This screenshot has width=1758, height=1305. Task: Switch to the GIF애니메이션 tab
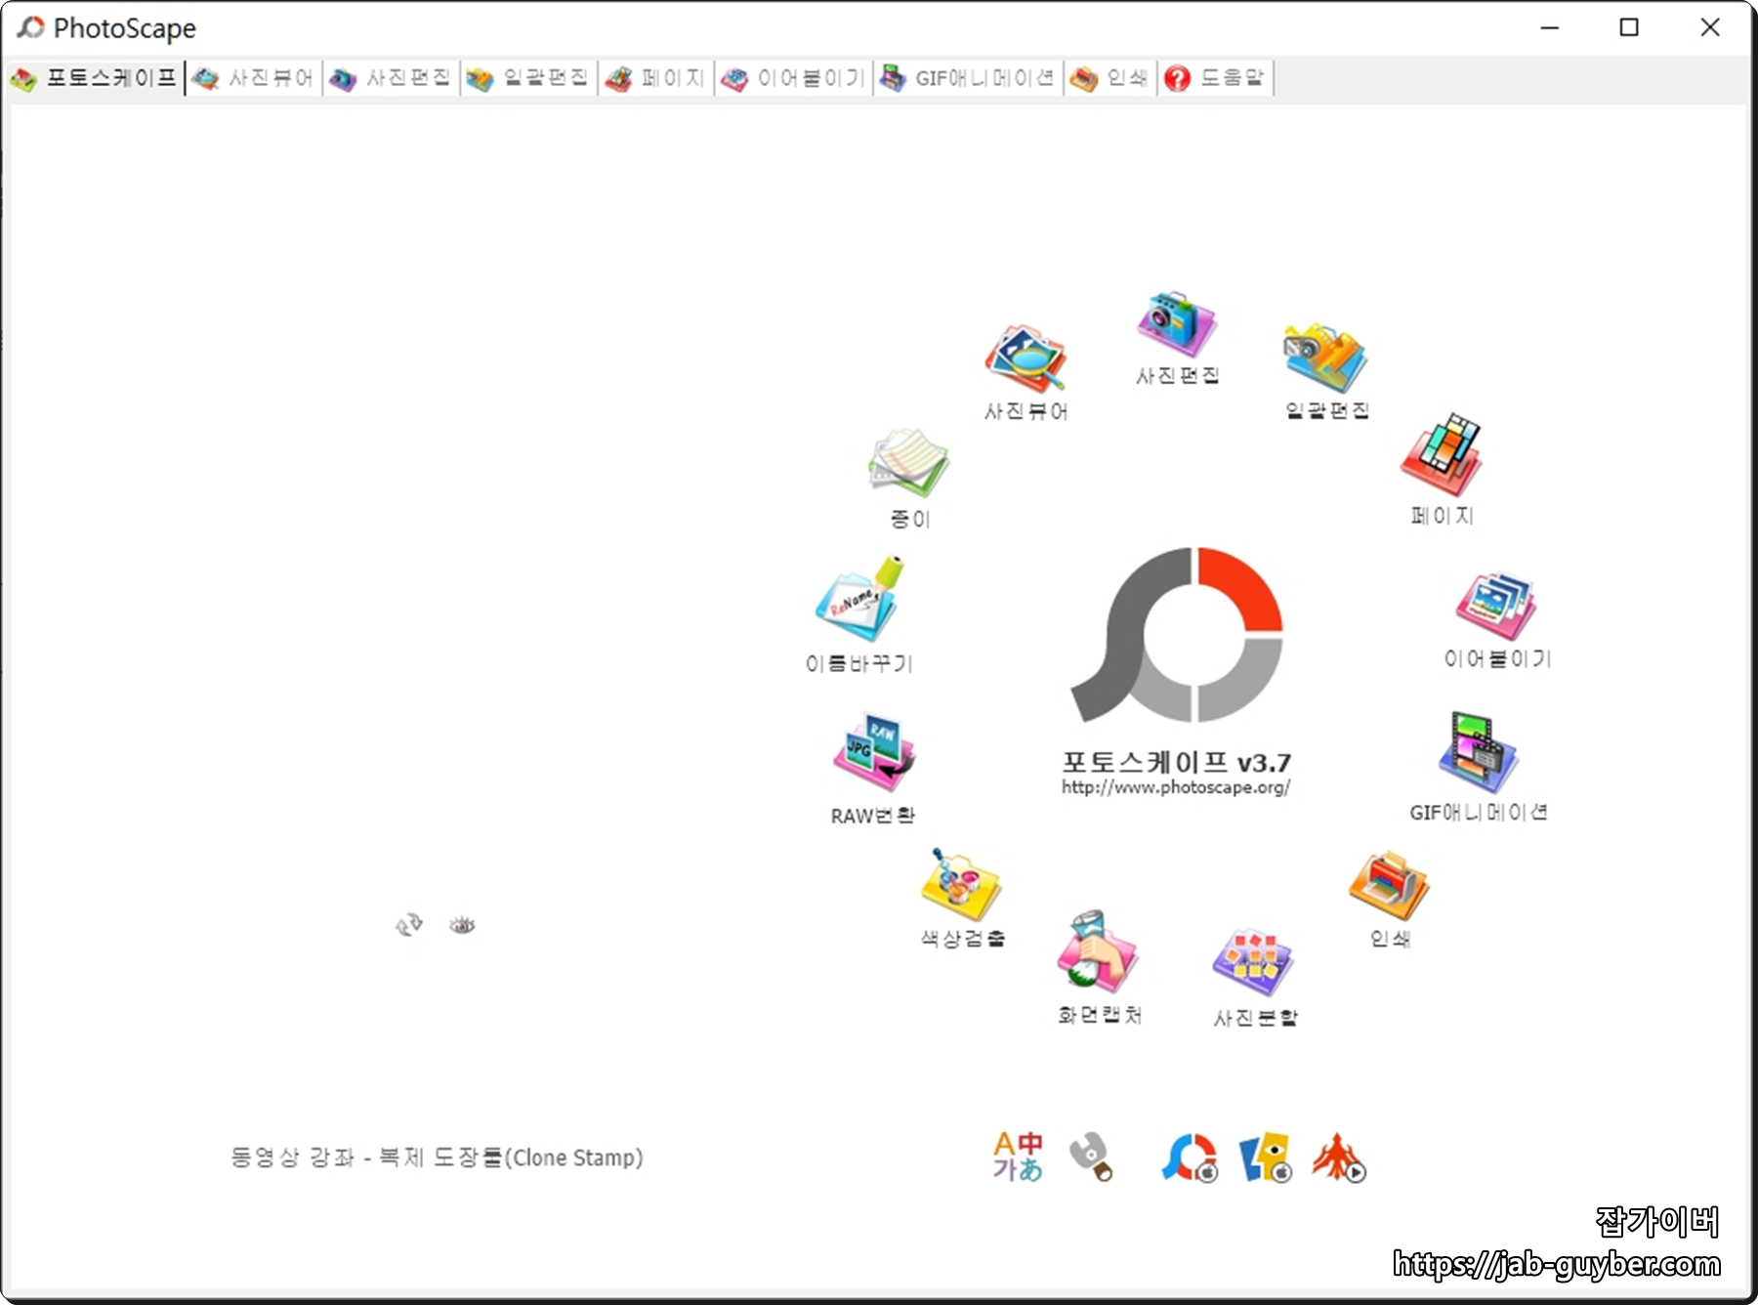click(x=969, y=78)
